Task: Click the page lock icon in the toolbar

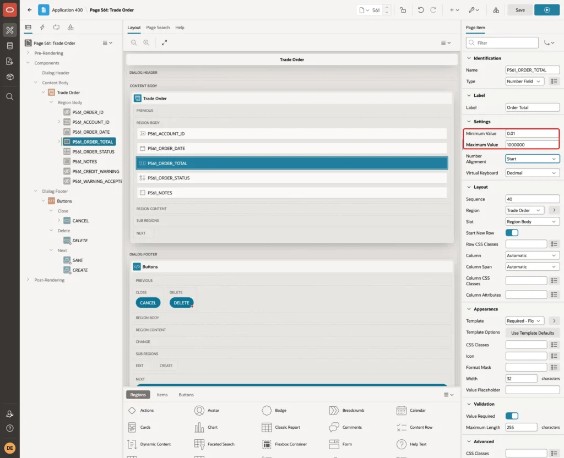Action: (x=403, y=10)
